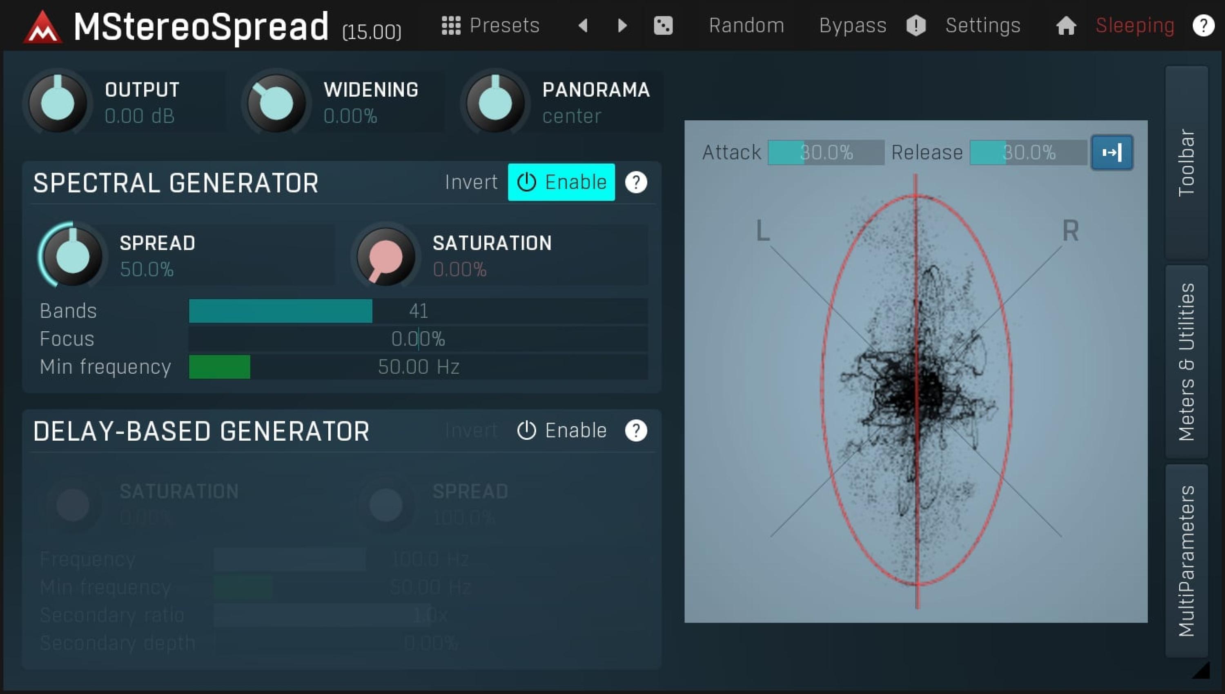Enable the Delay-Based Generator
This screenshot has height=694, width=1225.
point(561,430)
